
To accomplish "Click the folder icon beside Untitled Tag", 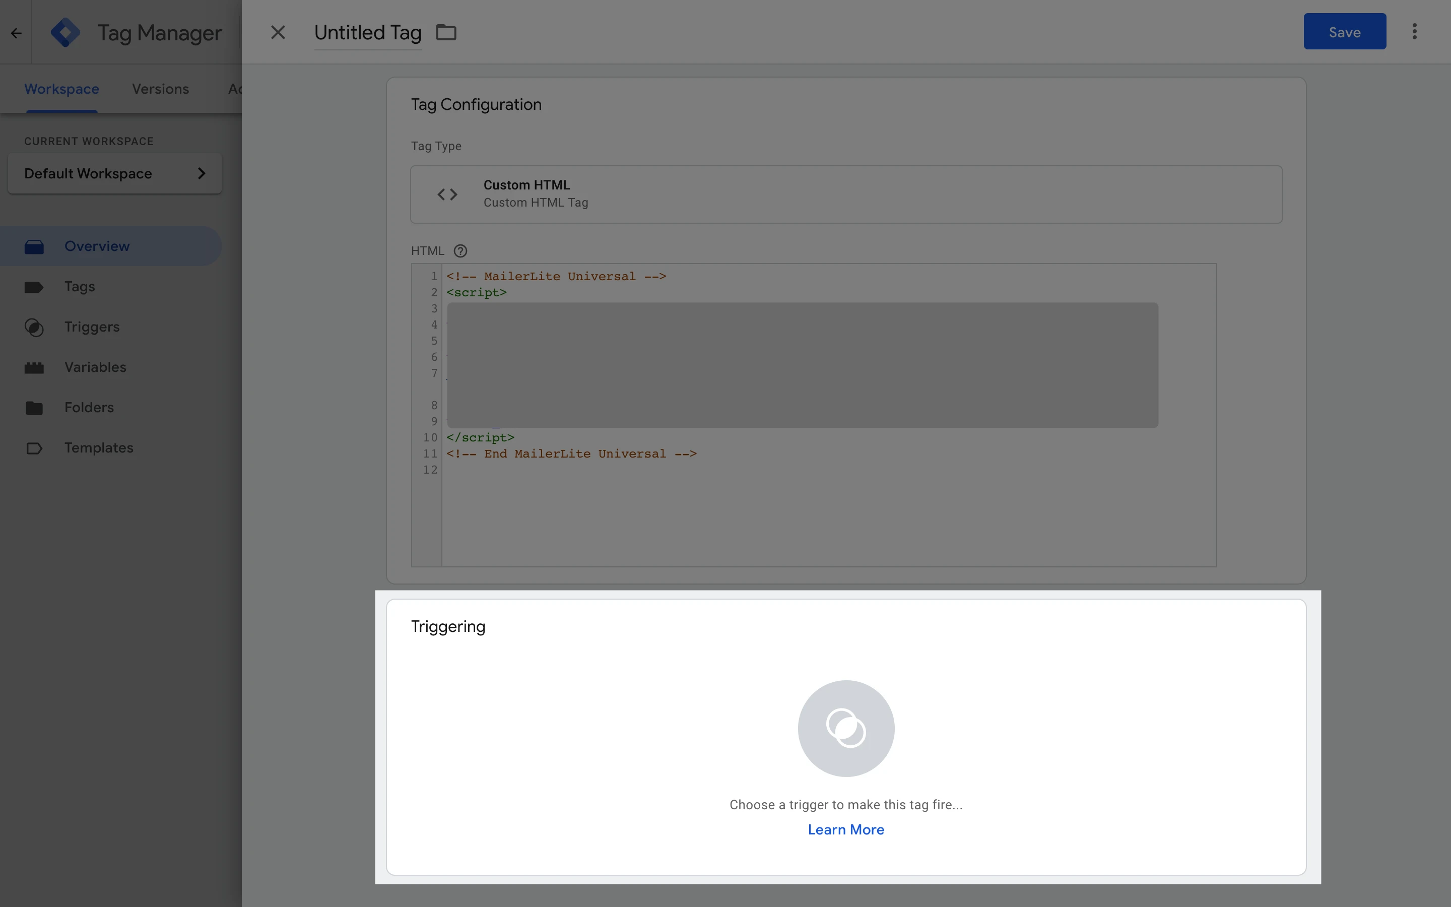I will (x=445, y=32).
